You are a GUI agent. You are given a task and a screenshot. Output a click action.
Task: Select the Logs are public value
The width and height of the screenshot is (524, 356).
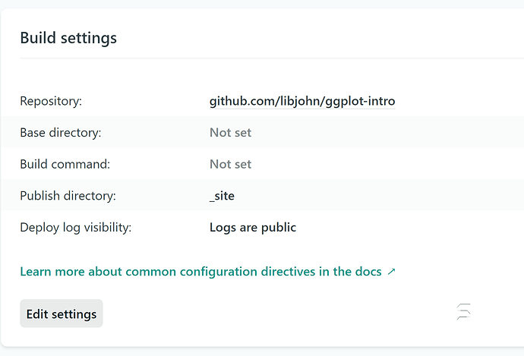pyautogui.click(x=253, y=228)
